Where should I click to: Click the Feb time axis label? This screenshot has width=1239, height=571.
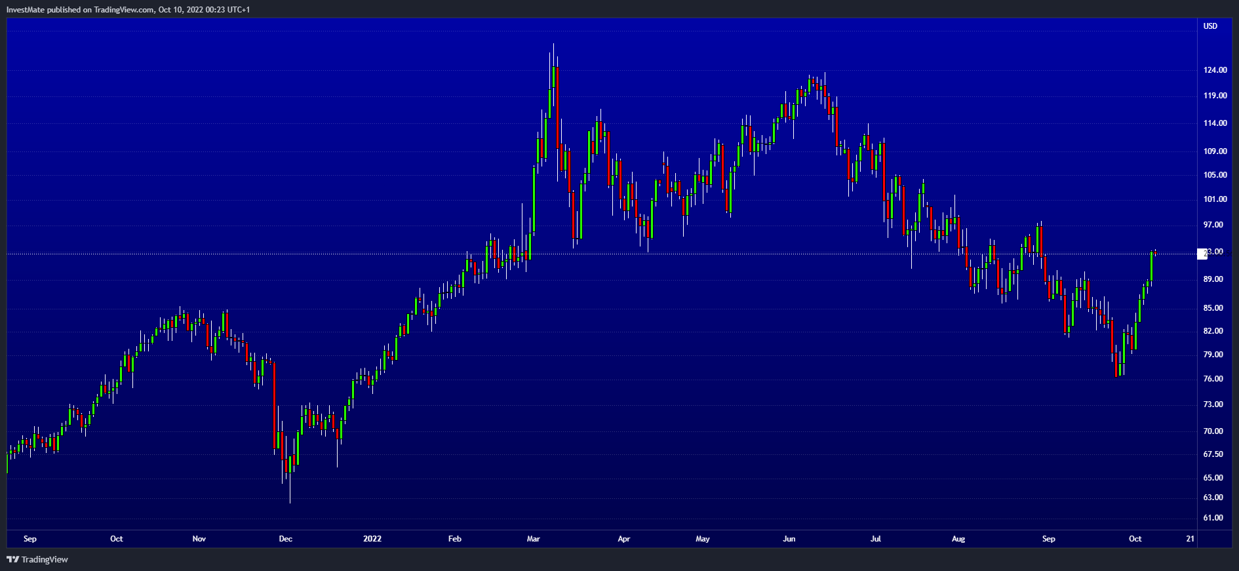click(x=455, y=539)
